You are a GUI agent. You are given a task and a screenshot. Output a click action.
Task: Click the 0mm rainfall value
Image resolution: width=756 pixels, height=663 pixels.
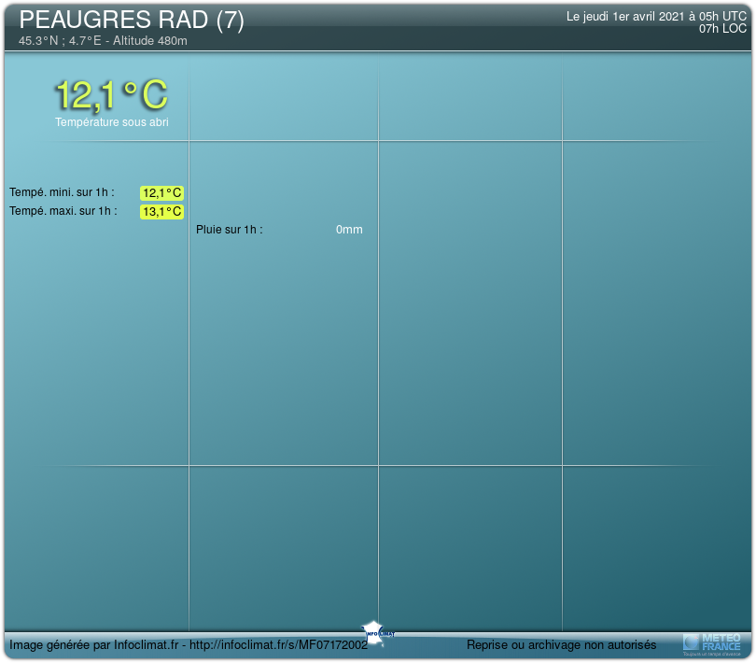349,230
